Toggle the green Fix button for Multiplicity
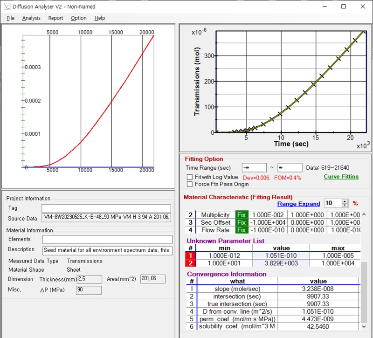The height and width of the screenshot is (338, 373). coord(241,215)
